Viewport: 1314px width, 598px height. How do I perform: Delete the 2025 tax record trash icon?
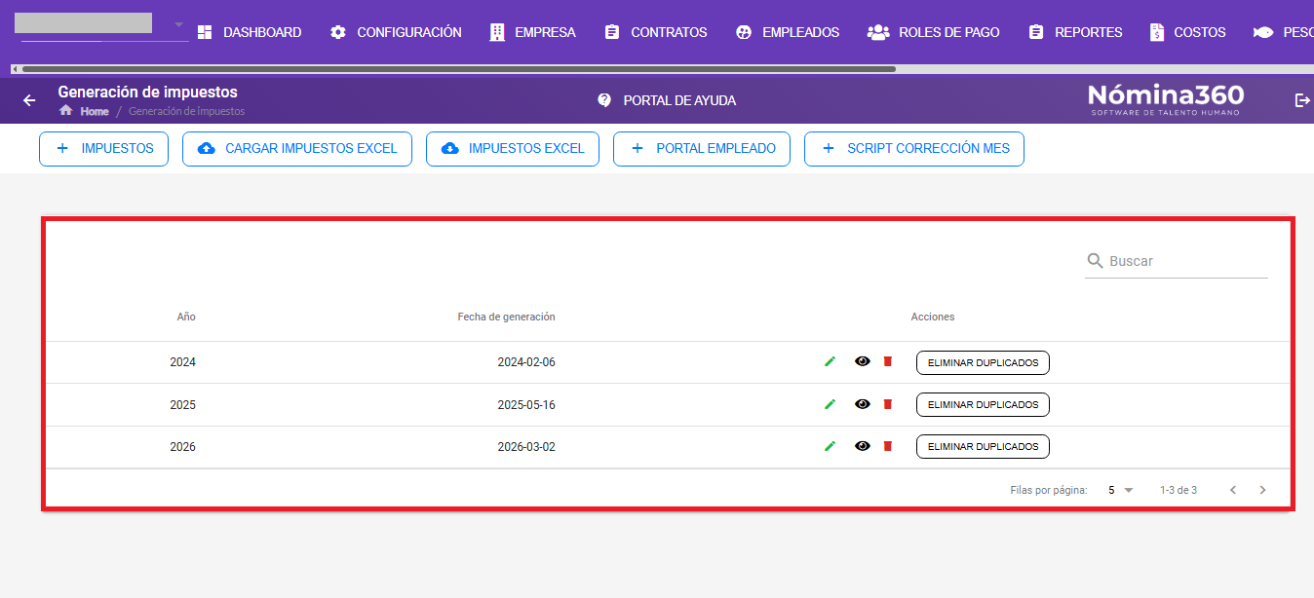pos(887,404)
